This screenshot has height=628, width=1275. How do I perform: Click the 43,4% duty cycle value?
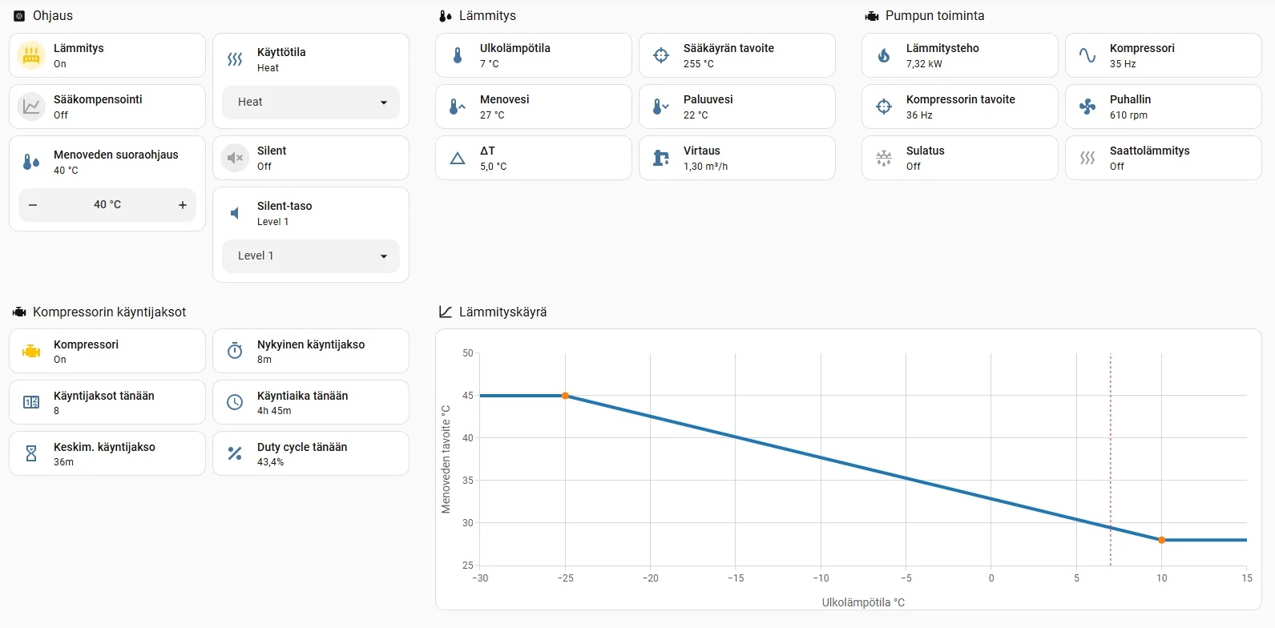click(270, 462)
